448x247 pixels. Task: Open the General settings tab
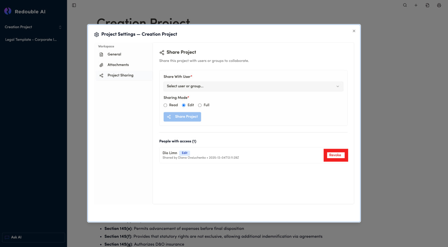pos(114,55)
